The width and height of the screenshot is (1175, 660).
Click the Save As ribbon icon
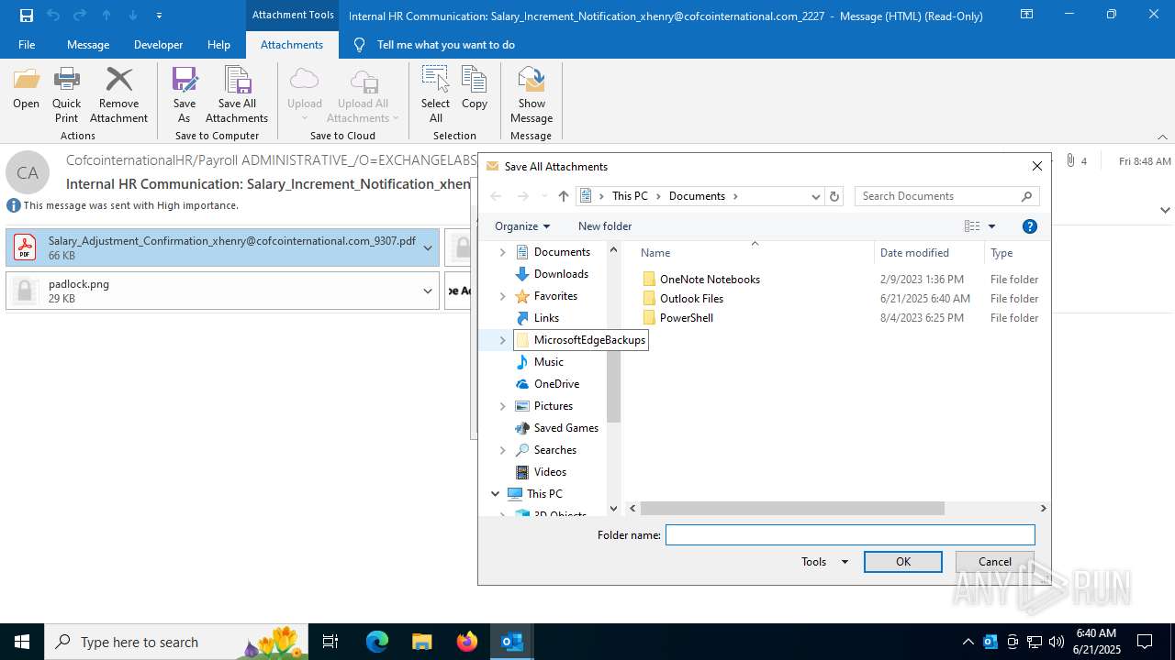pyautogui.click(x=185, y=80)
